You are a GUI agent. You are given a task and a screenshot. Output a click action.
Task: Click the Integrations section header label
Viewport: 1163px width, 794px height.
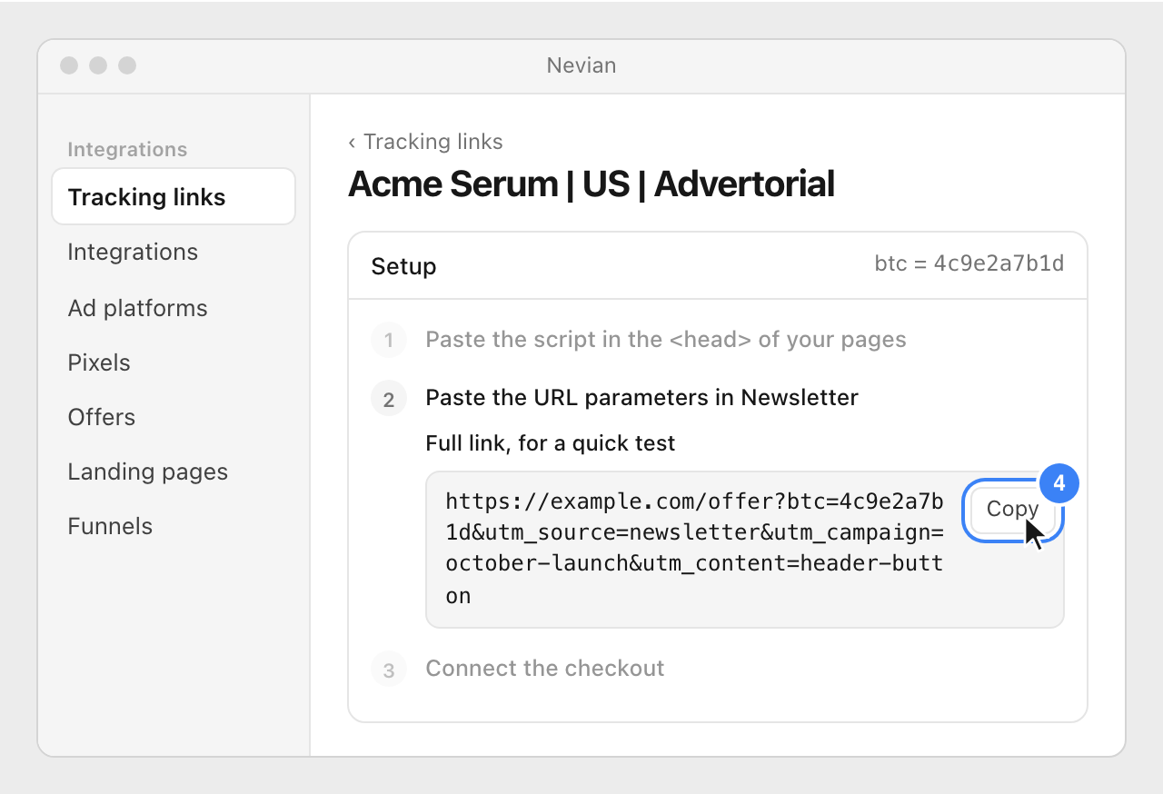tap(127, 149)
